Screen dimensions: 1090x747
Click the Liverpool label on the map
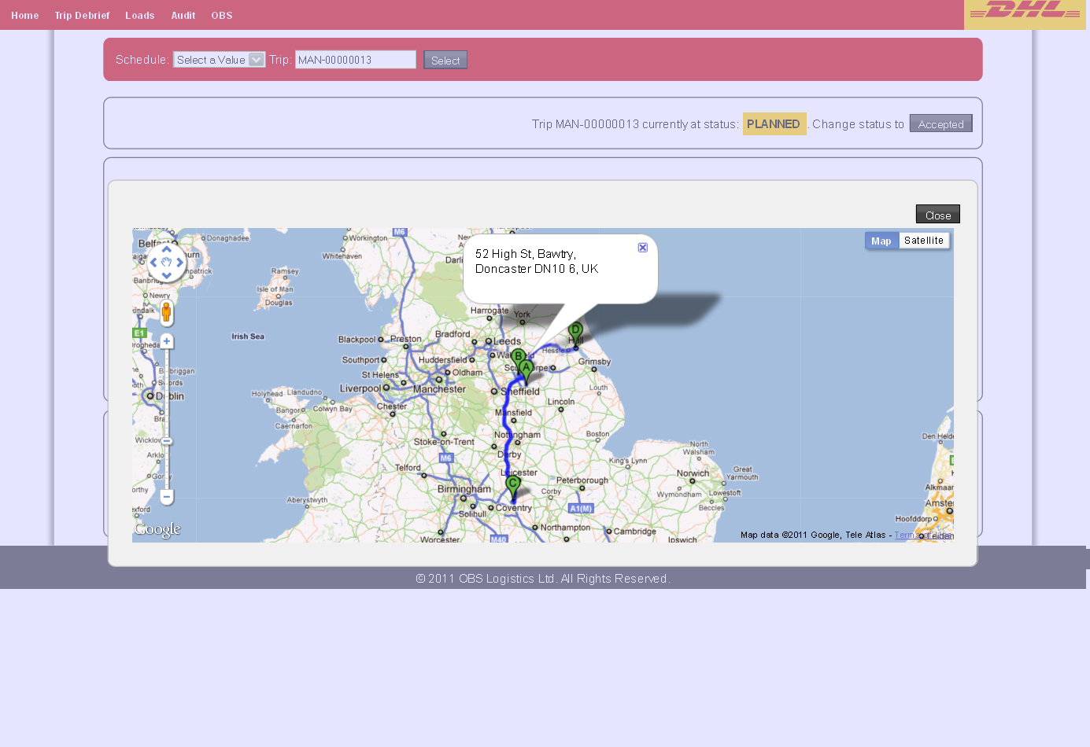coord(360,388)
